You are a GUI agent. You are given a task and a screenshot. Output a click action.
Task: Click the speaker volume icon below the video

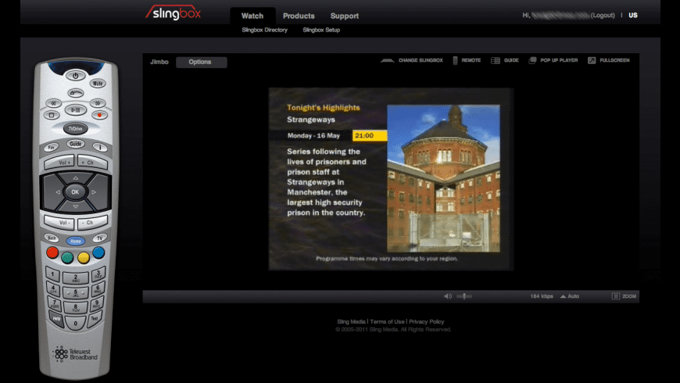tap(448, 296)
